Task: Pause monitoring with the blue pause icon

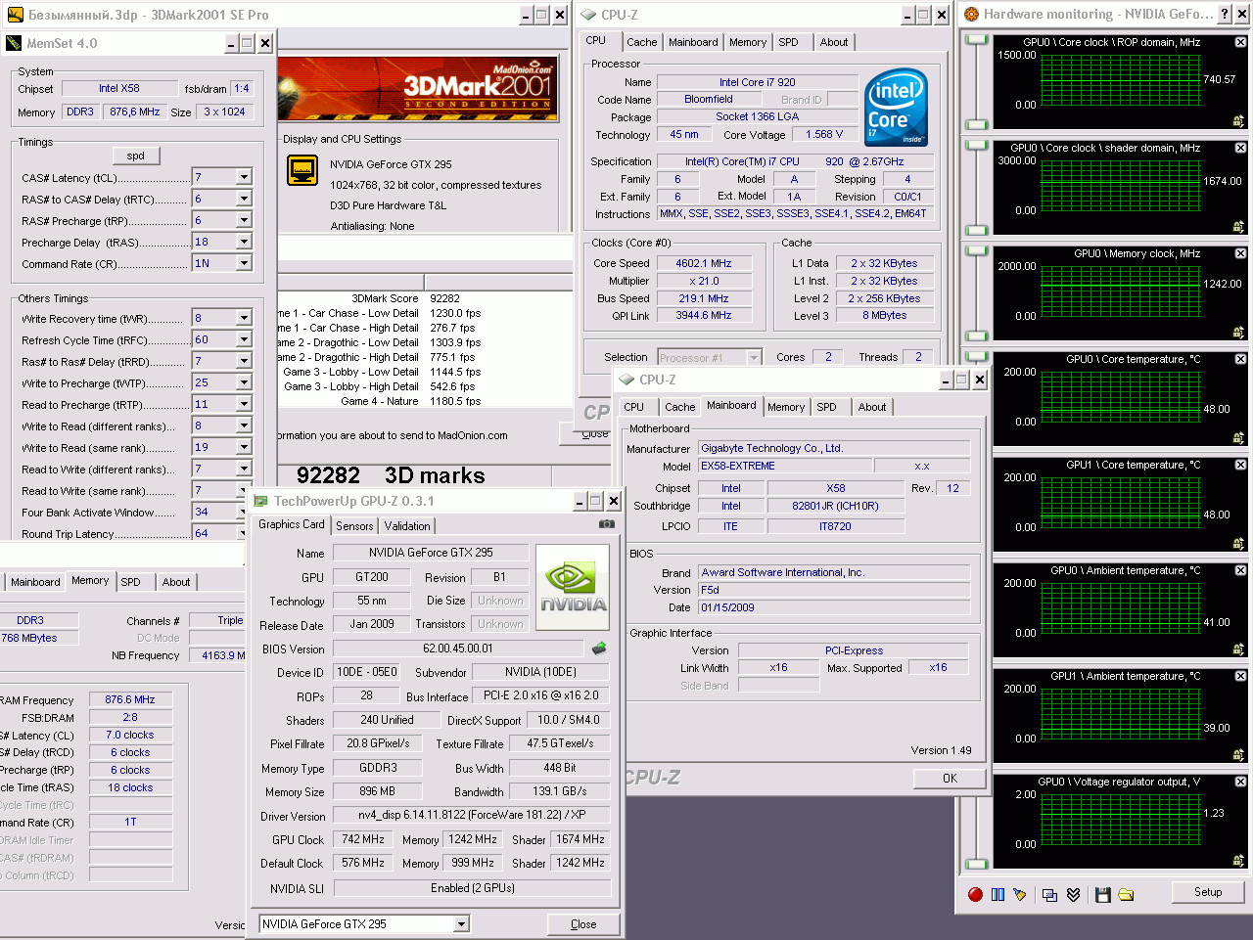Action: click(998, 894)
